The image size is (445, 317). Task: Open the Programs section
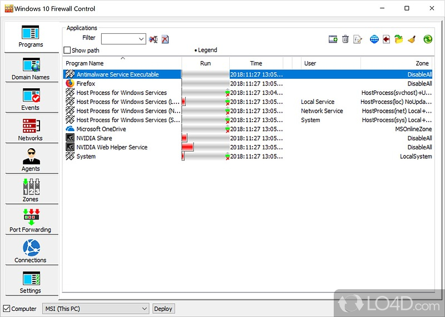pos(32,37)
